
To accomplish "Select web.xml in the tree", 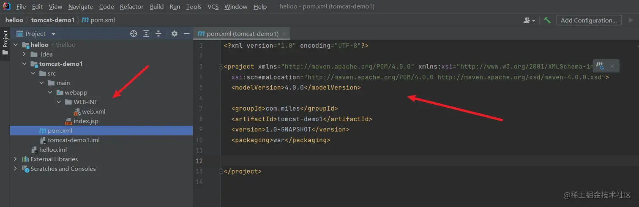I will [93, 112].
